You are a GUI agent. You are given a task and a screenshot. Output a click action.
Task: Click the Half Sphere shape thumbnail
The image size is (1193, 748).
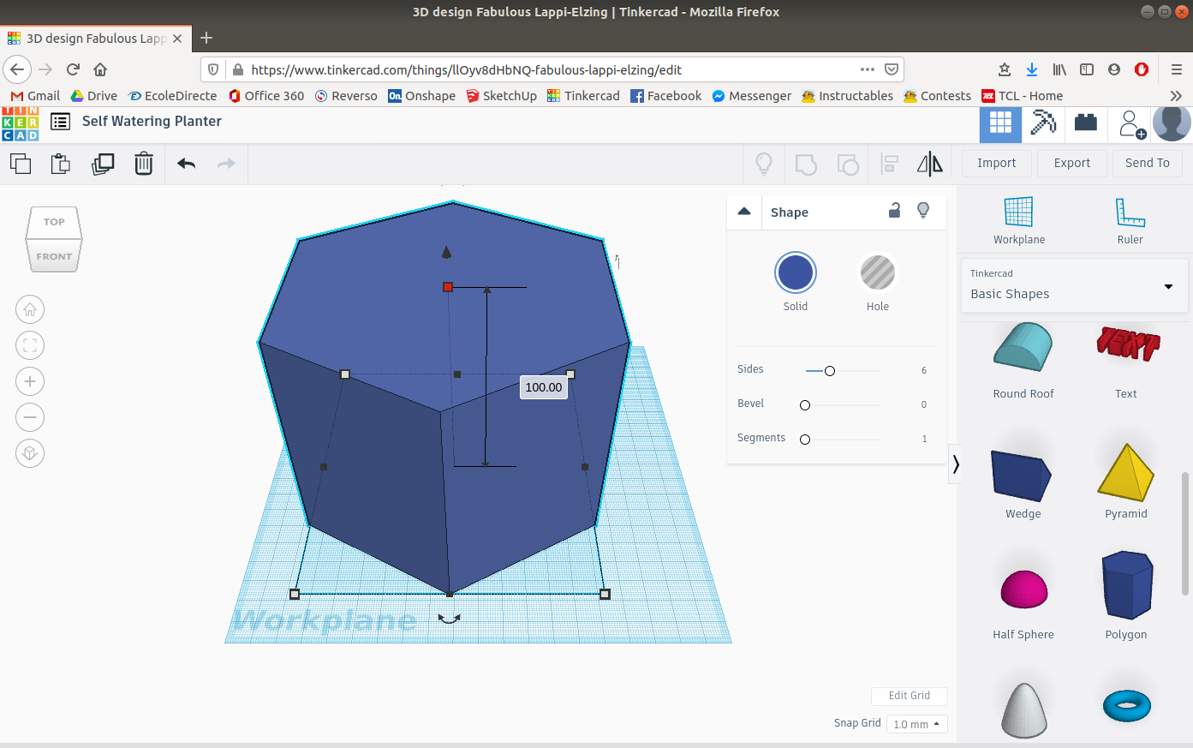[1024, 589]
